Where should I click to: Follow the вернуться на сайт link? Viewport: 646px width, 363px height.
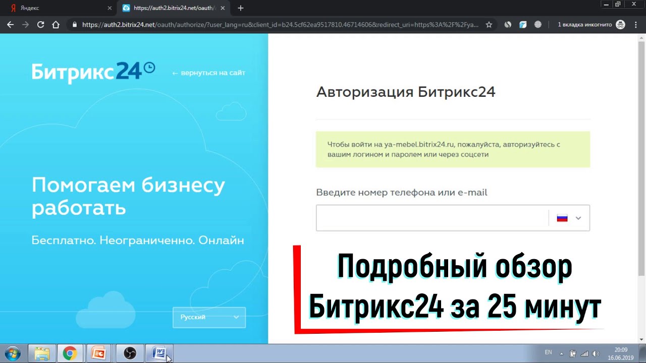pyautogui.click(x=208, y=73)
